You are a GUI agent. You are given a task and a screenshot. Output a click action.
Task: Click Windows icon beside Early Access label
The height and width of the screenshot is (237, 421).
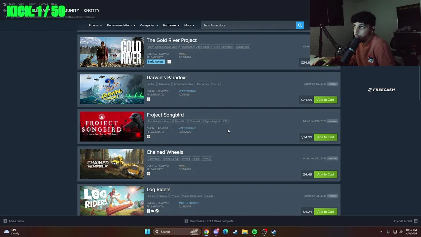click(x=169, y=62)
